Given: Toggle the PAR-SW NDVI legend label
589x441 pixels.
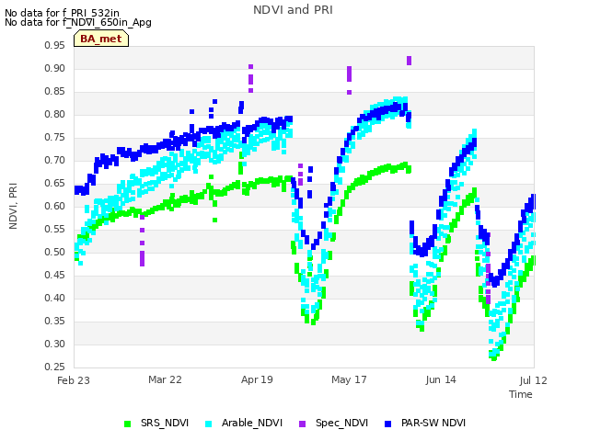Looking at the screenshot, I should coord(433,423).
